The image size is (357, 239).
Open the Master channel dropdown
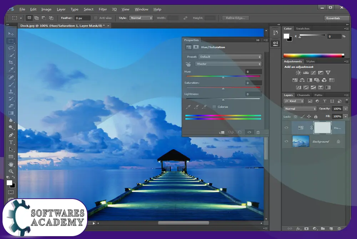click(228, 64)
